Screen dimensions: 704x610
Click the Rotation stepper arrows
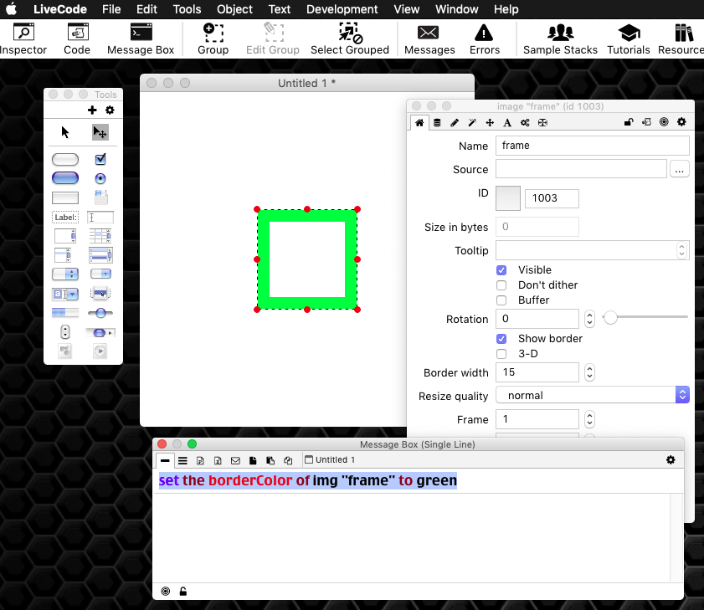(x=589, y=319)
